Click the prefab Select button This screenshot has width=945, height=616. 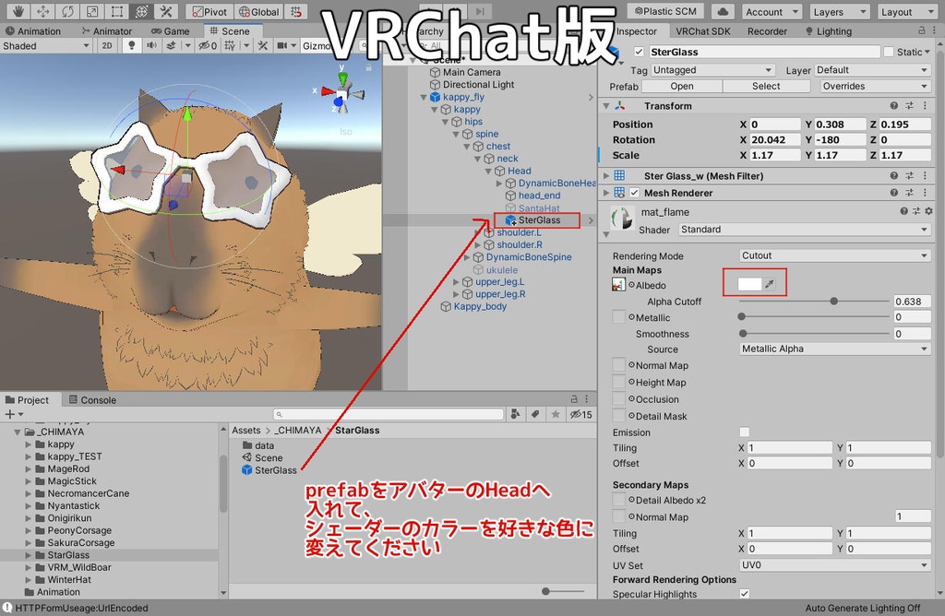[766, 86]
